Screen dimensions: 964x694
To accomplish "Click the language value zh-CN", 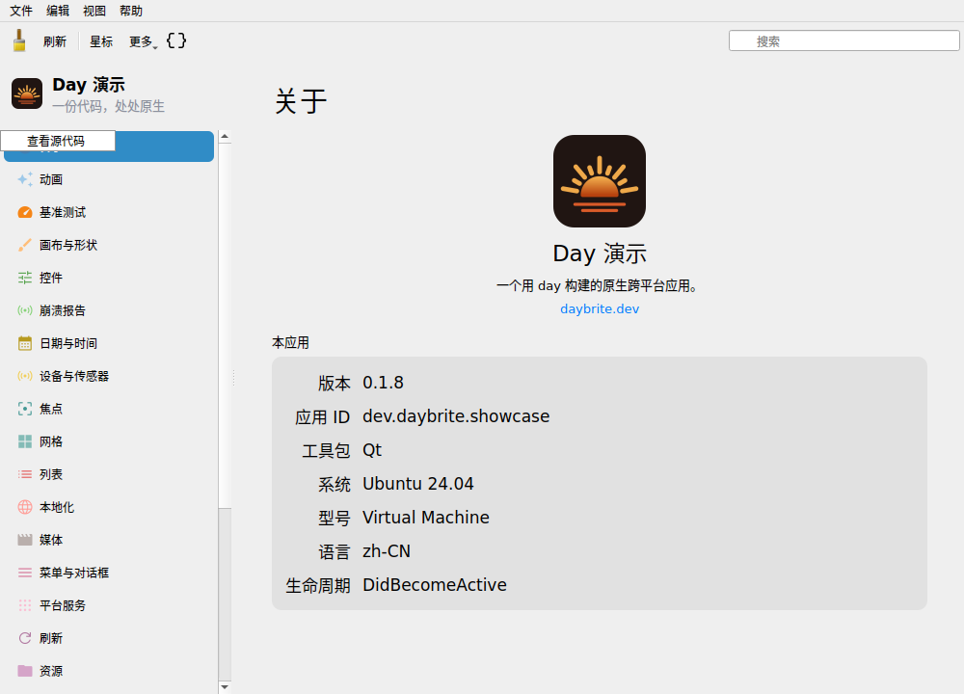I will (387, 551).
